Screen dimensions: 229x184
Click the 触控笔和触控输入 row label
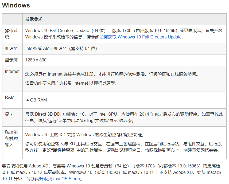point(11,139)
